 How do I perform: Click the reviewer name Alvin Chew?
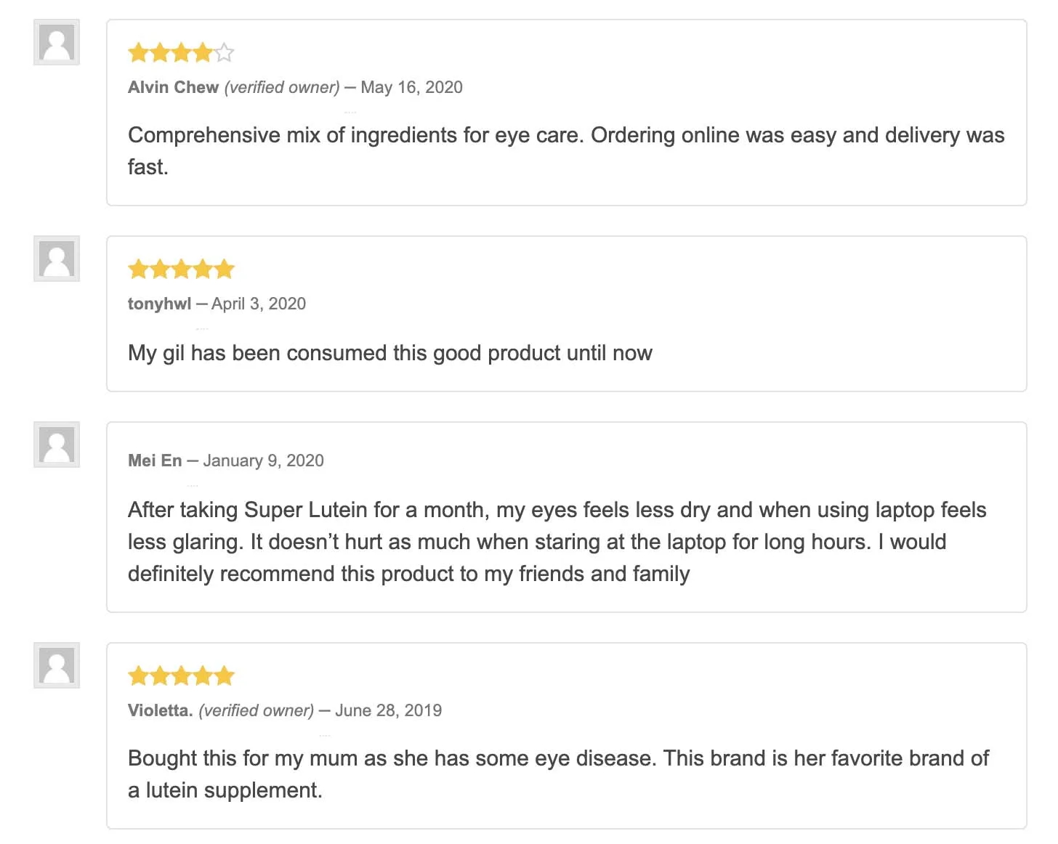coord(173,88)
